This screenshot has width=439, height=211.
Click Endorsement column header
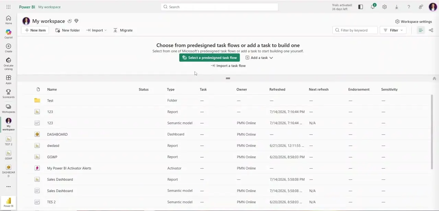click(x=359, y=89)
